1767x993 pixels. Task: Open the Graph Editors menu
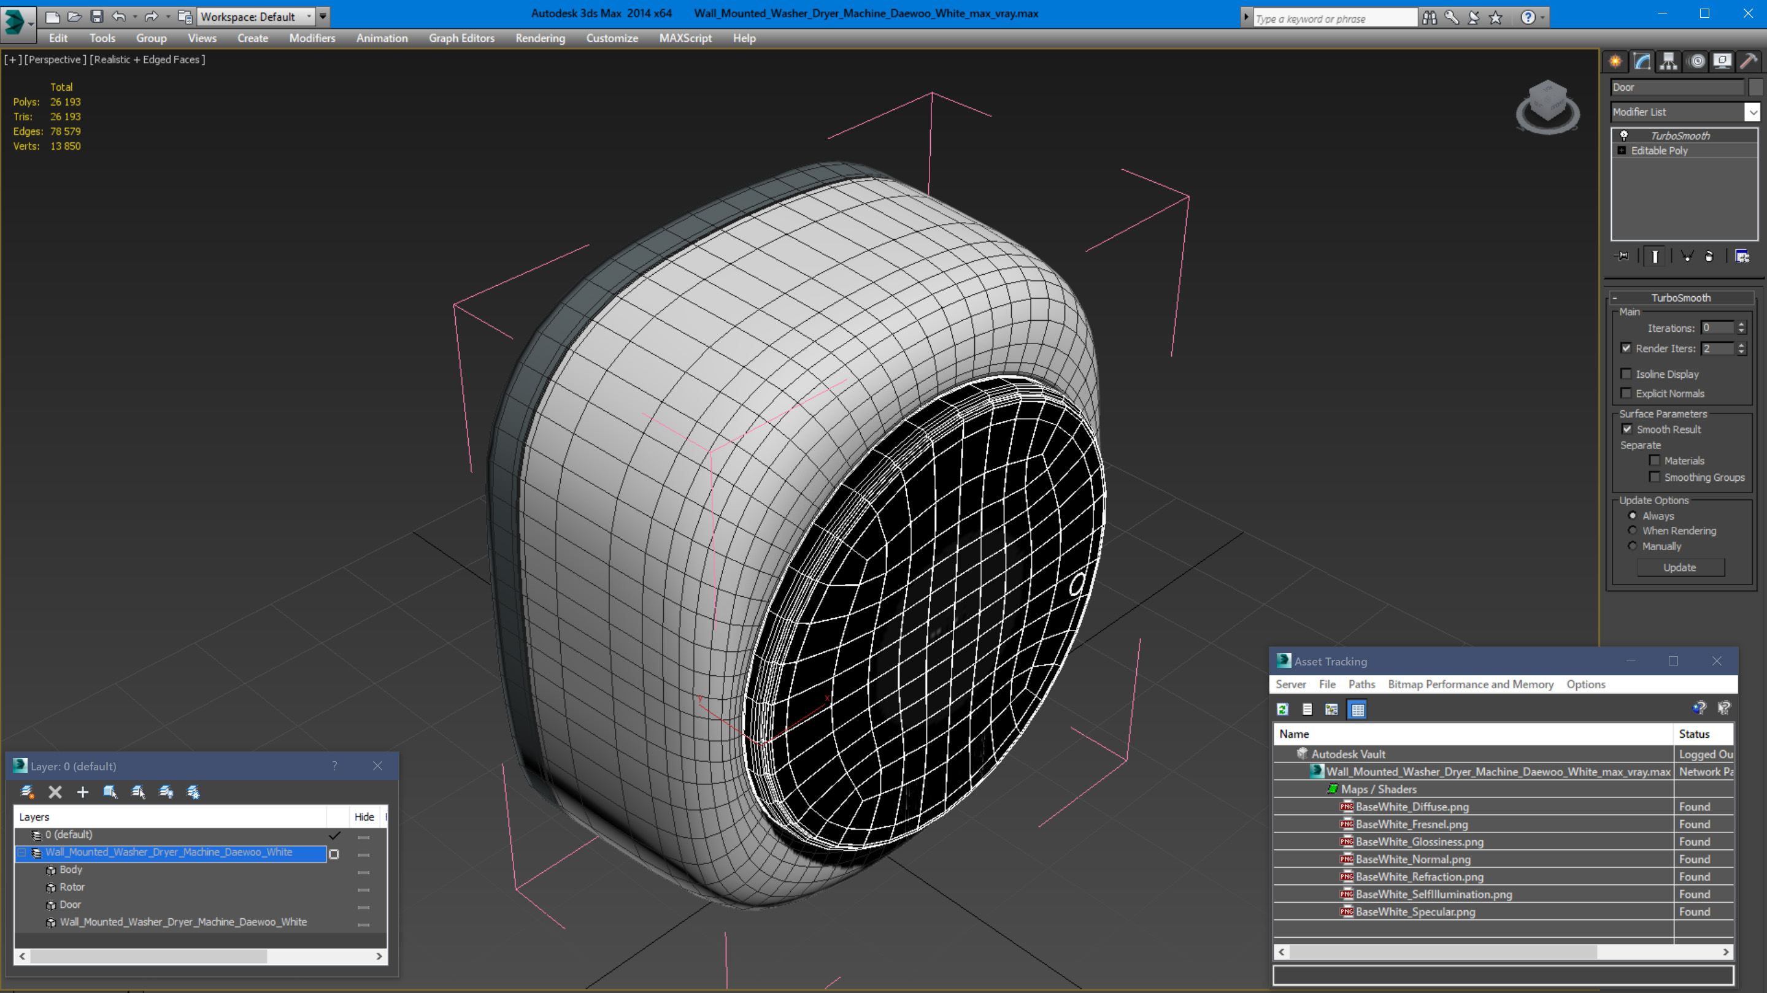coord(461,39)
